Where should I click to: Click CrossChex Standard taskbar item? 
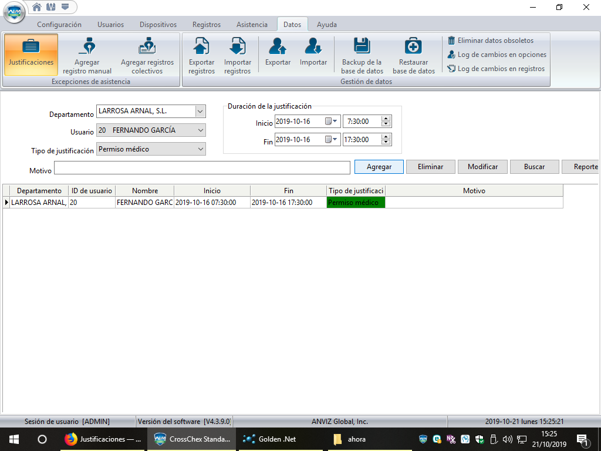pos(192,439)
